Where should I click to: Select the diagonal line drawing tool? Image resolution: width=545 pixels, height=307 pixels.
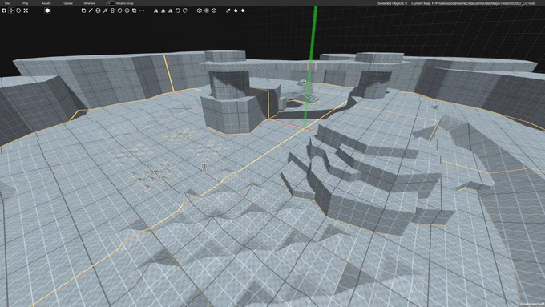coord(91,10)
